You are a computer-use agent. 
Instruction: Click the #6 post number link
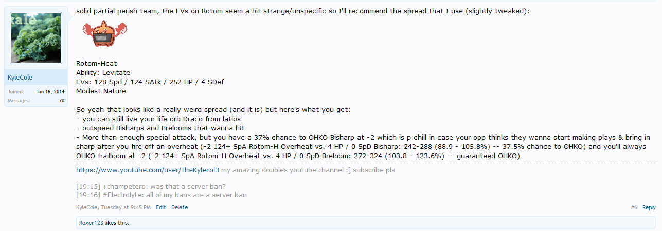(634, 208)
